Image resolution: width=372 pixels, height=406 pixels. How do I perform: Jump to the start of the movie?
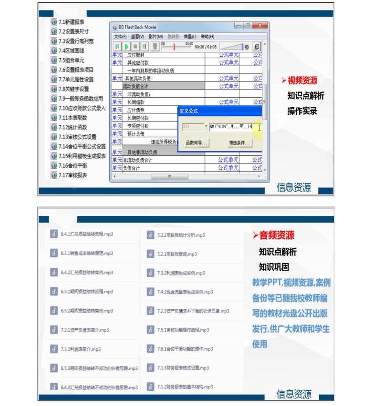117,47
